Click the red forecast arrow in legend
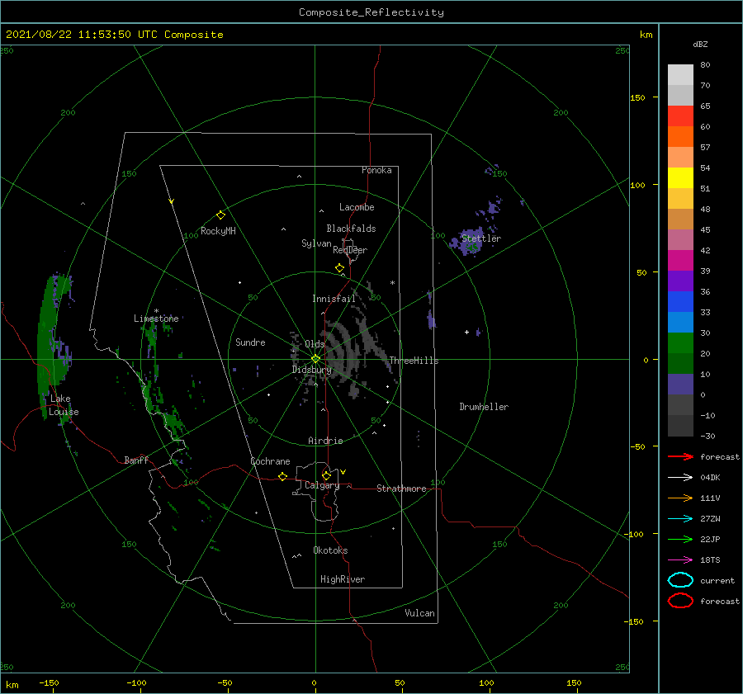Viewport: 743px width, 694px height. tap(680, 456)
